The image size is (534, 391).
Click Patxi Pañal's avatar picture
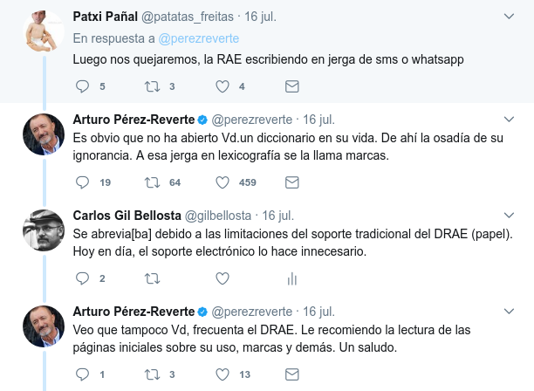43,32
